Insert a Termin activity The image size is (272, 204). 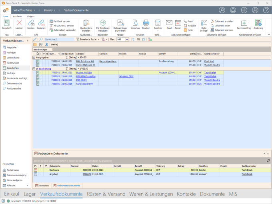(178, 23)
